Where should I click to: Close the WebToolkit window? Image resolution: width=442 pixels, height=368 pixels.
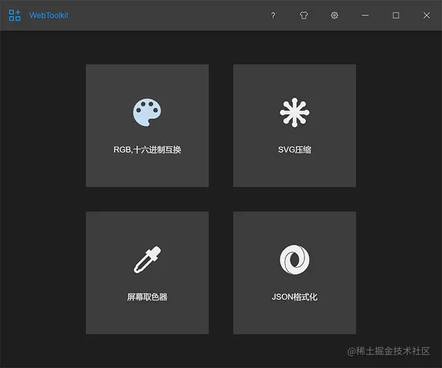(x=427, y=15)
